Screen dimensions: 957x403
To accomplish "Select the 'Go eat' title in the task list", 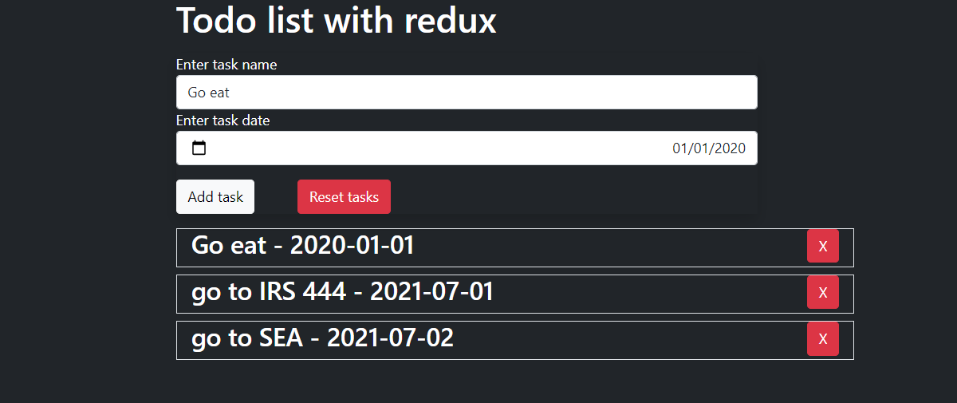I will (x=229, y=245).
